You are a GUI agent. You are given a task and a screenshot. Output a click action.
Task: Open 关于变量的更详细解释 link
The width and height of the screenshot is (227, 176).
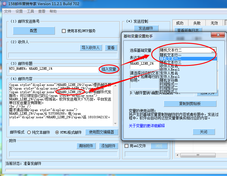point(147,126)
